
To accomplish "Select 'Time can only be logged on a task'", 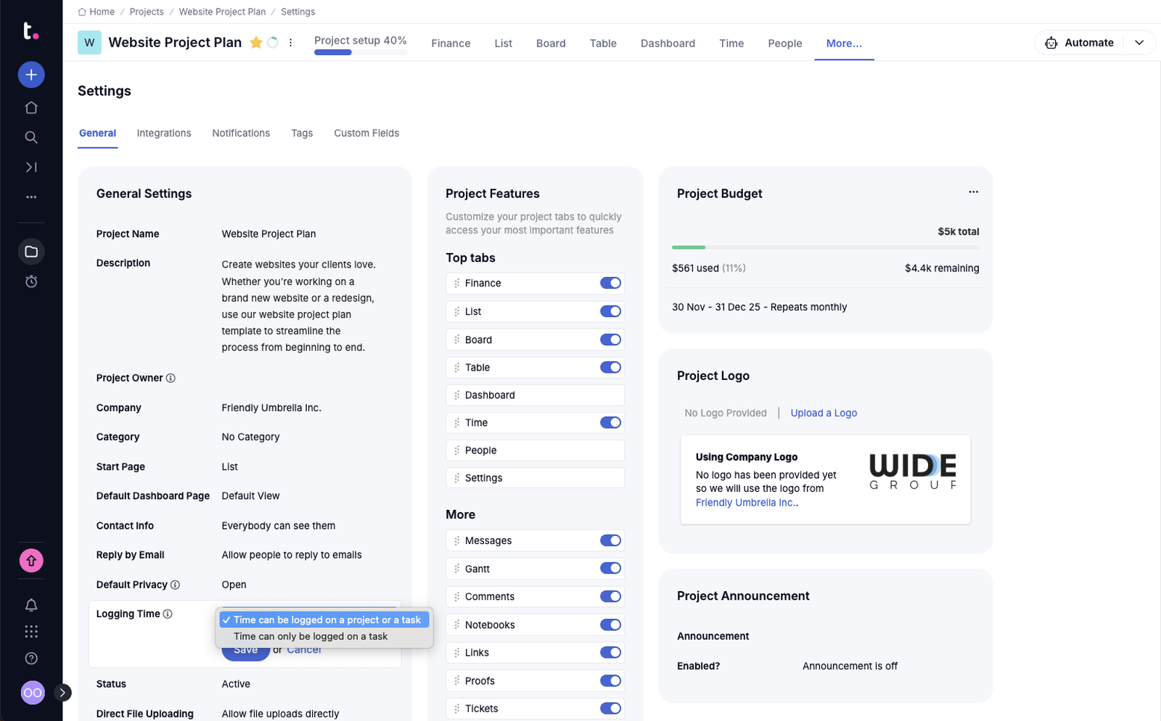I will (x=311, y=637).
